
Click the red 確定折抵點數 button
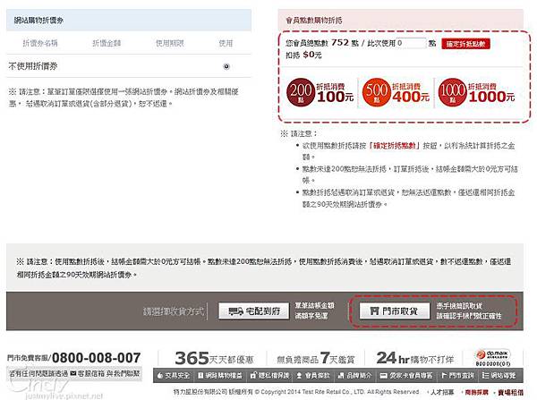point(465,44)
